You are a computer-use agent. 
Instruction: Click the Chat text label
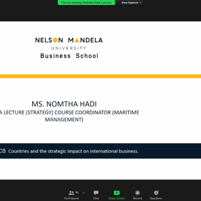[96, 198]
